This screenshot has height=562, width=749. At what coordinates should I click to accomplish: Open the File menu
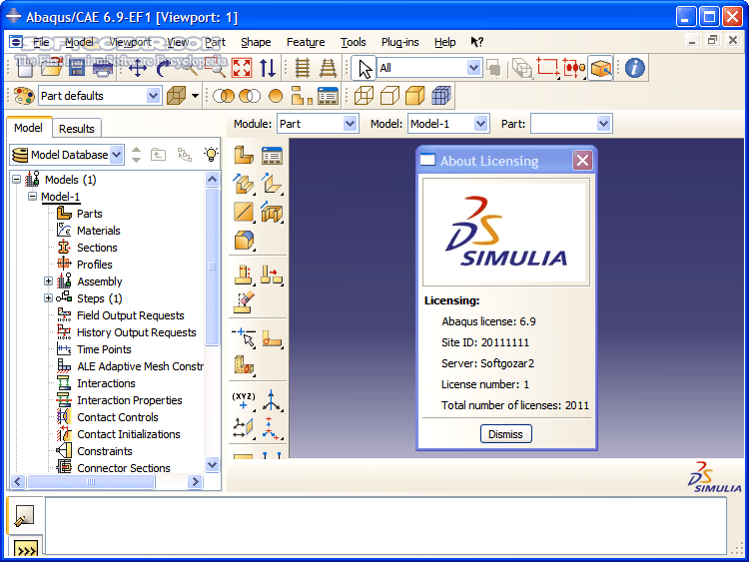point(41,42)
